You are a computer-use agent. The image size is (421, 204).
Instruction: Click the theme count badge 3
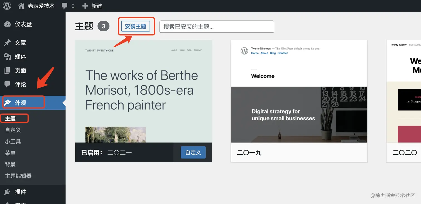click(x=104, y=26)
